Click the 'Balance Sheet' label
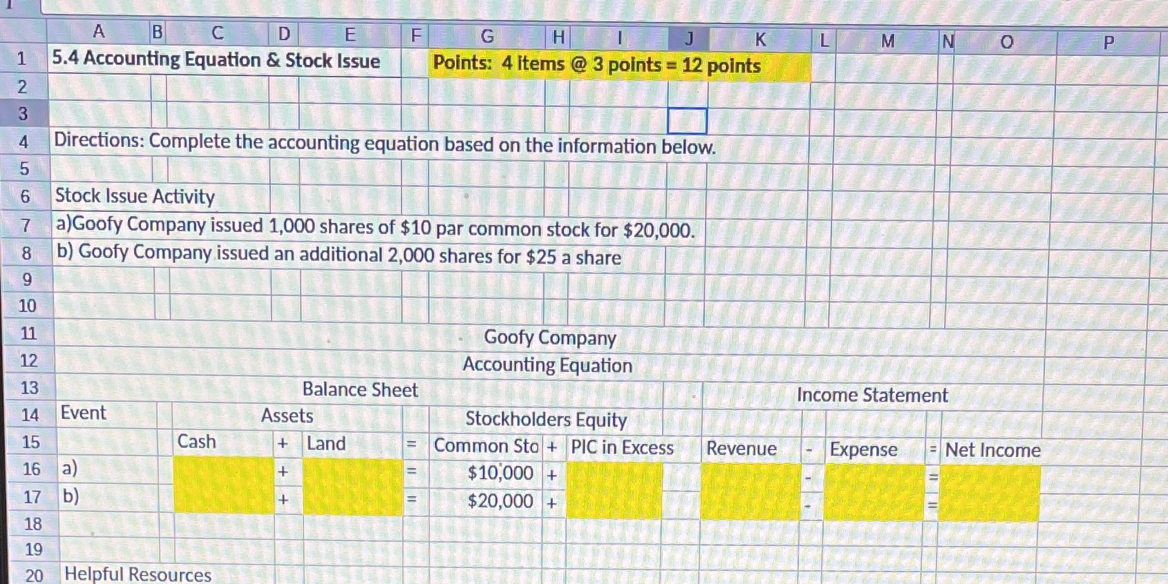The width and height of the screenshot is (1168, 584). [360, 390]
